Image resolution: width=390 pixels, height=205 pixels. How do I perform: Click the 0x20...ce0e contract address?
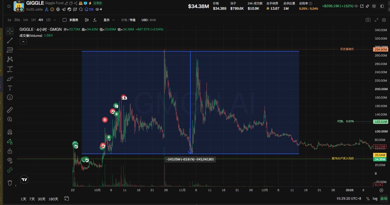tap(34, 9)
